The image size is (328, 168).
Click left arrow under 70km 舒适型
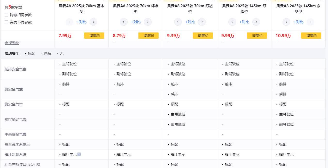click(x=178, y=22)
